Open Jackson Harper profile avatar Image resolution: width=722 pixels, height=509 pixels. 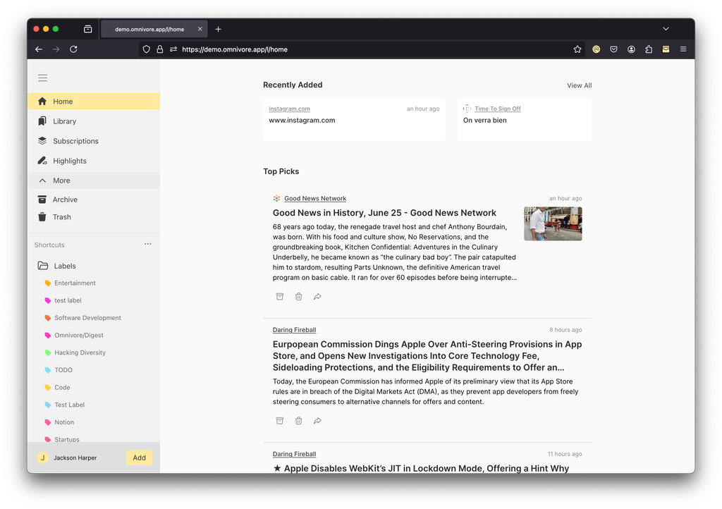(x=43, y=458)
